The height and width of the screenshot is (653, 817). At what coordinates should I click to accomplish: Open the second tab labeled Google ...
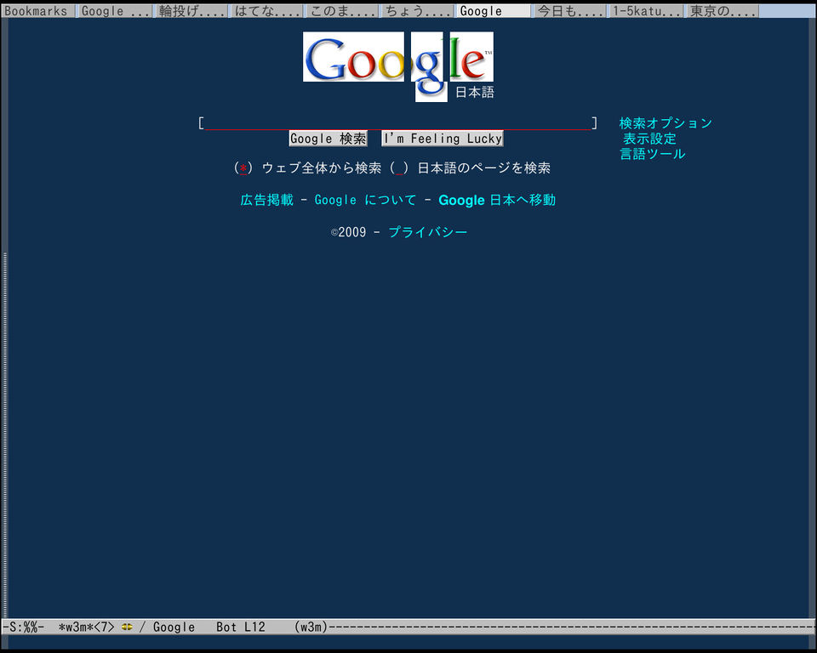(x=115, y=11)
